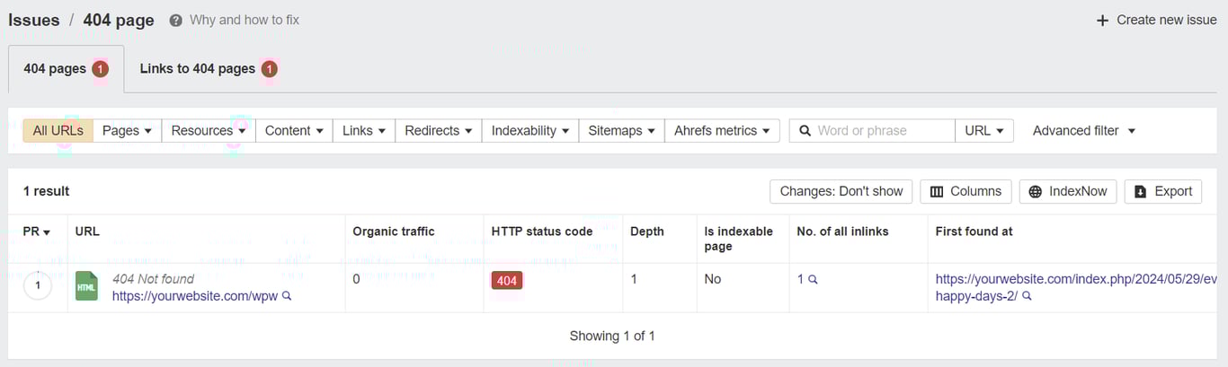Expand the Indexability filter dropdown
This screenshot has height=367, width=1228.
click(529, 131)
